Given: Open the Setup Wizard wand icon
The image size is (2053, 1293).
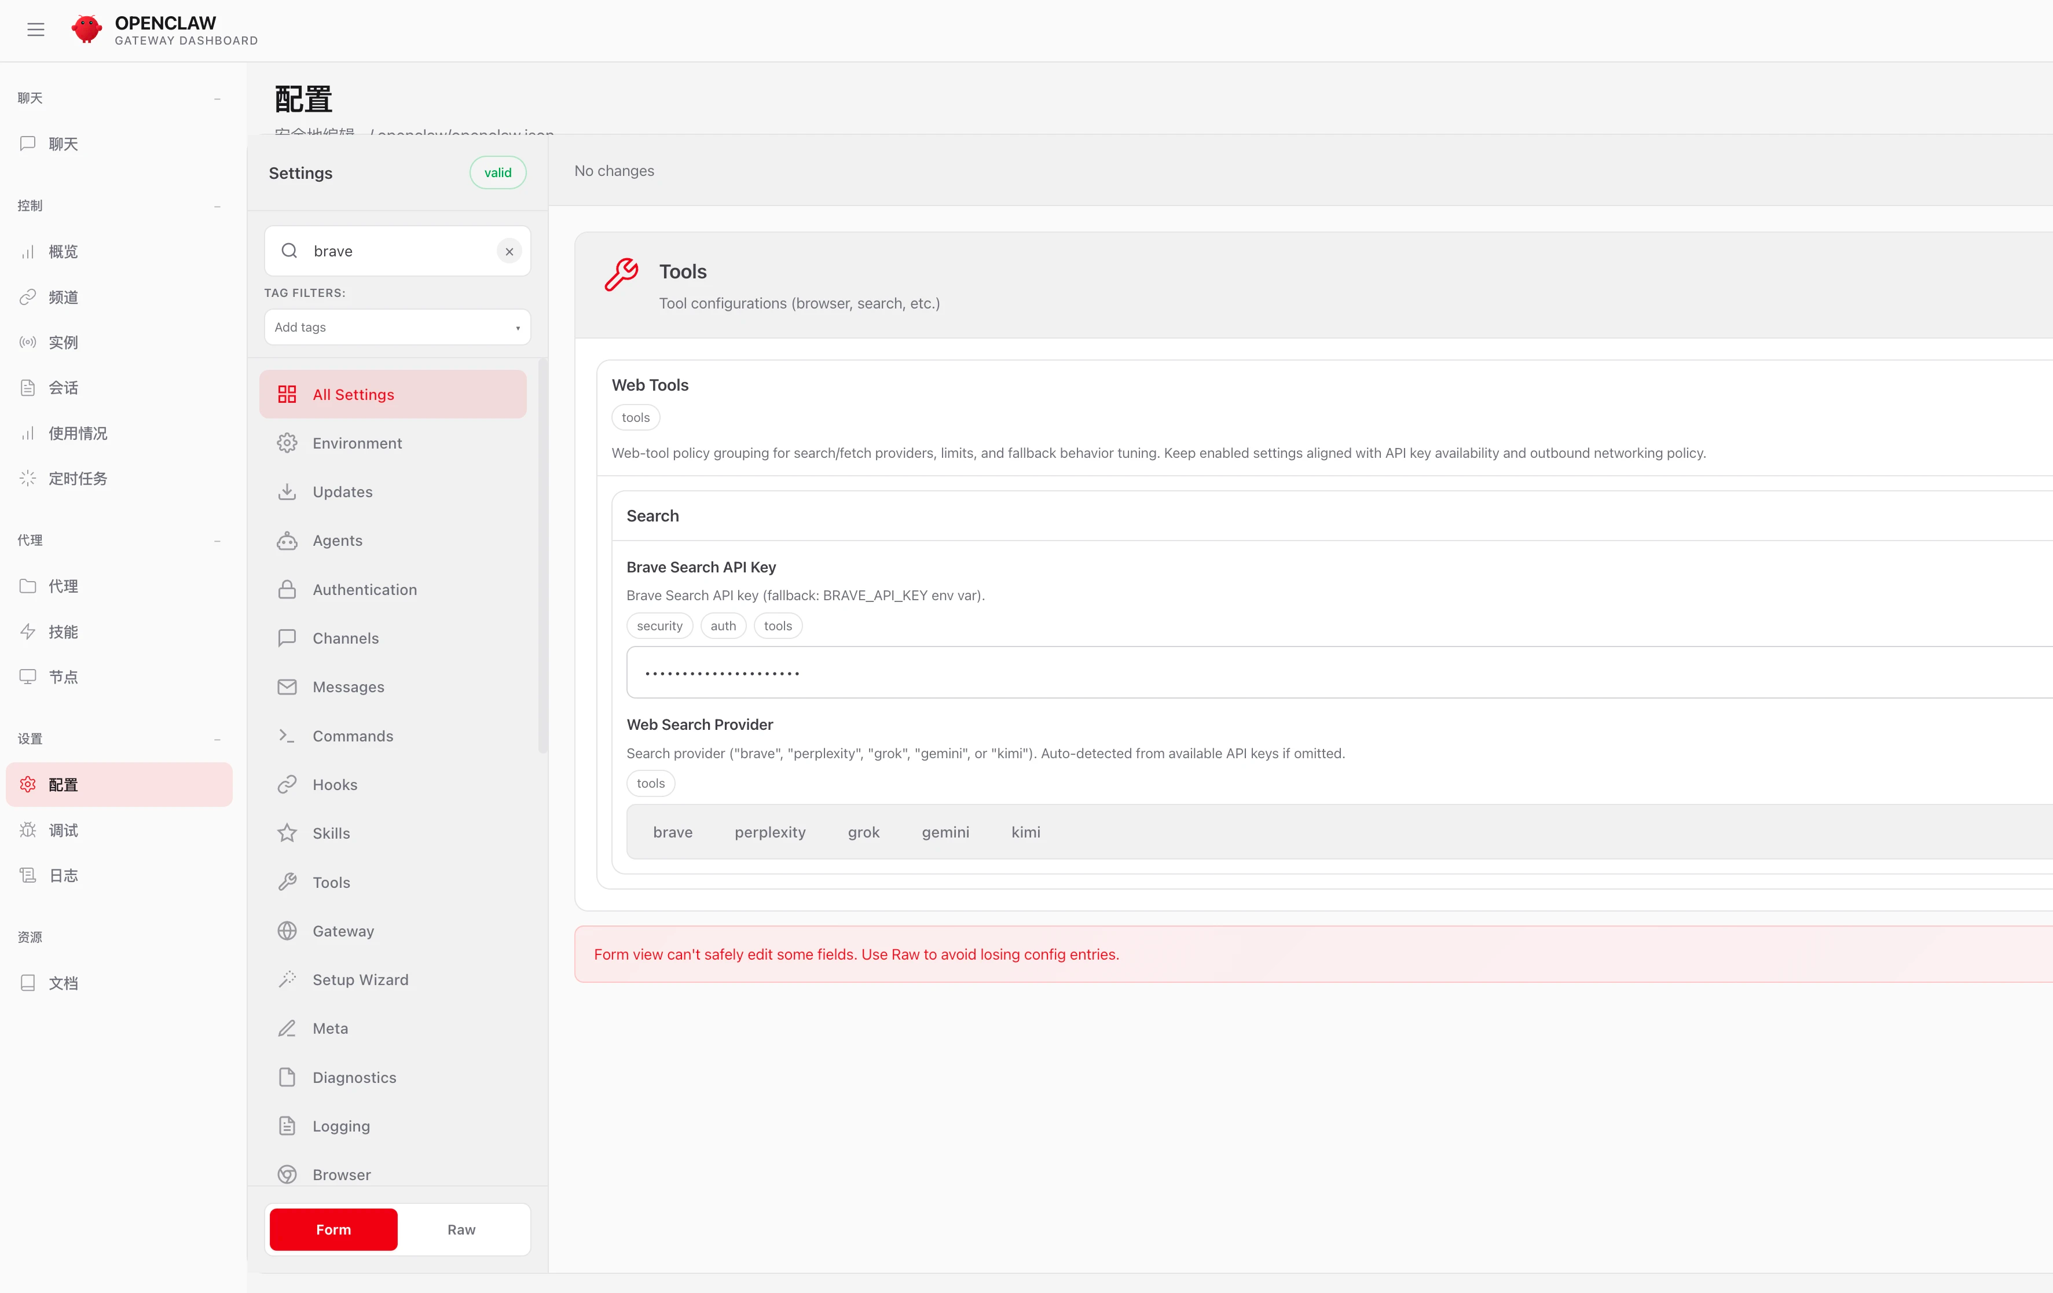Looking at the screenshot, I should click(x=287, y=979).
